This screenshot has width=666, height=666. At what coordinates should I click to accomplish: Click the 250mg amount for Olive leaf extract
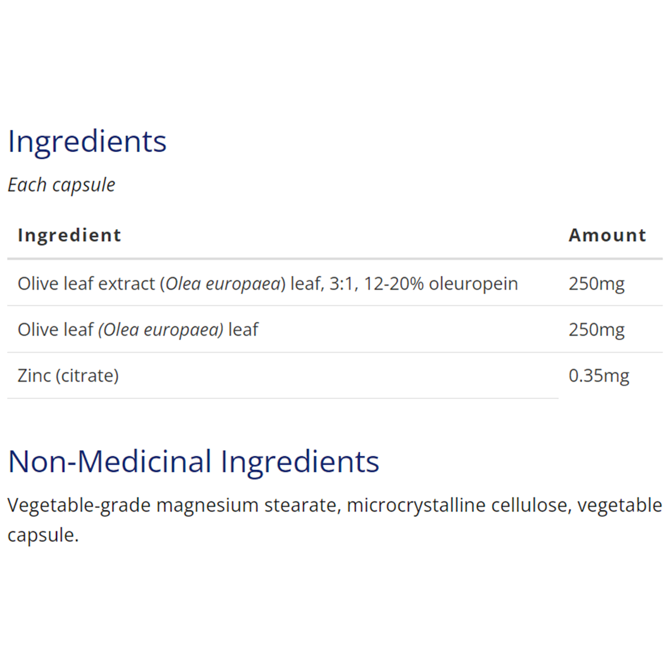596,284
